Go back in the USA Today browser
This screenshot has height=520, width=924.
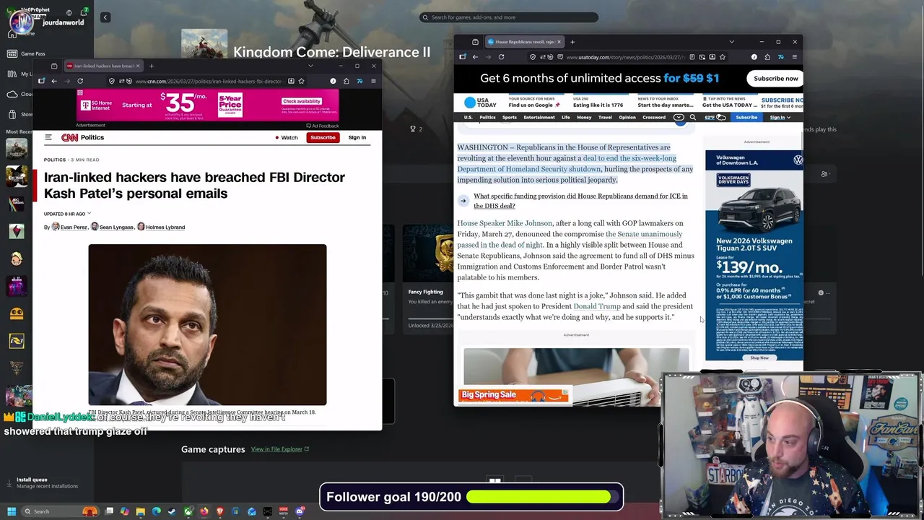pos(475,57)
